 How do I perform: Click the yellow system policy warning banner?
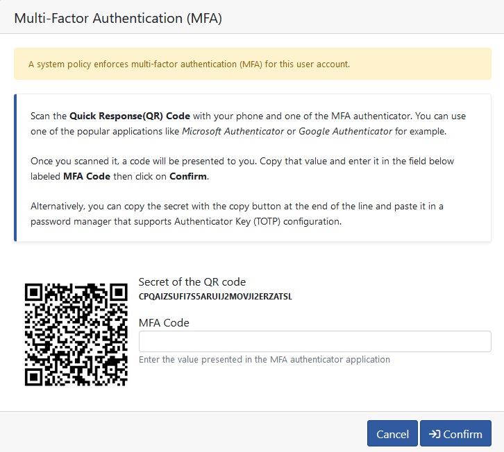tap(252, 64)
